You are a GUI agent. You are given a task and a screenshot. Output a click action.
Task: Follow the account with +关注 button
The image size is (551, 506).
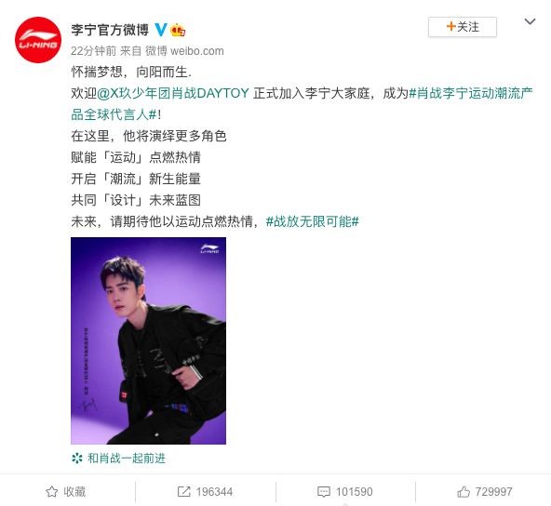coord(463,27)
